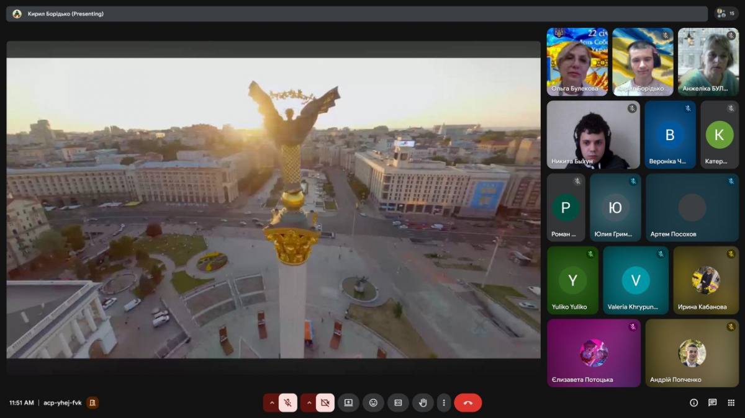
Task: Click the orange door icon by meeting code
Action: pos(93,402)
